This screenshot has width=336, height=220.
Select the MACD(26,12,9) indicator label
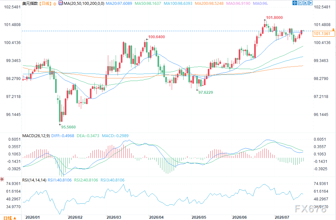point(36,136)
